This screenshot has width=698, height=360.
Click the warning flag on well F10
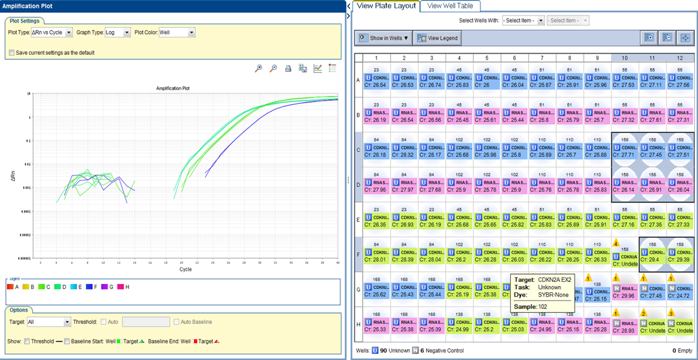(616, 243)
